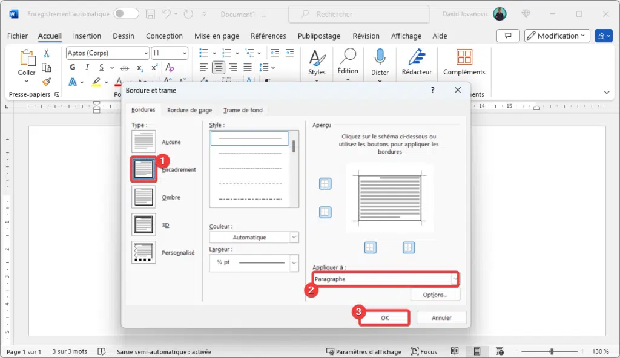Open the Couleur dropdown
Image resolution: width=620 pixels, height=358 pixels.
click(294, 237)
